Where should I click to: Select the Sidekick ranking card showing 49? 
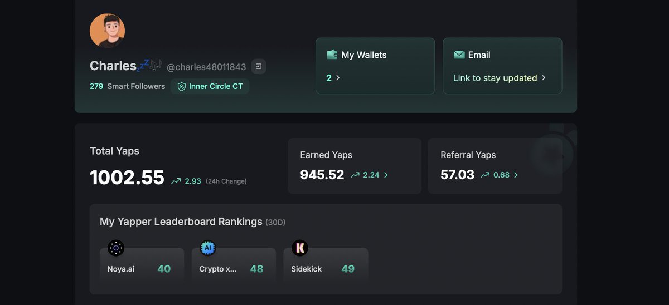(x=326, y=265)
